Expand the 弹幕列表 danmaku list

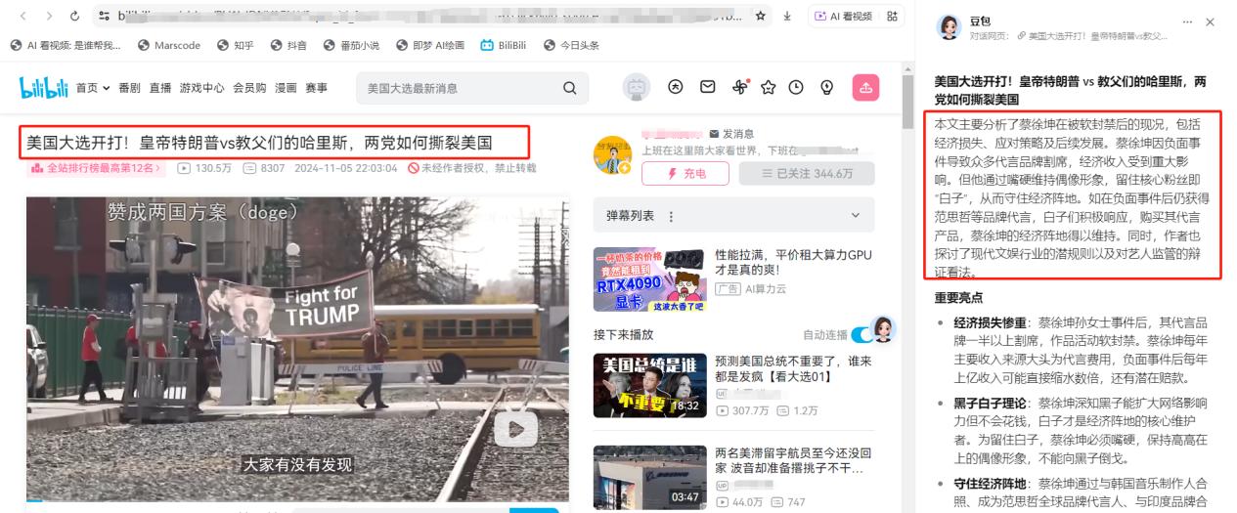click(x=856, y=215)
